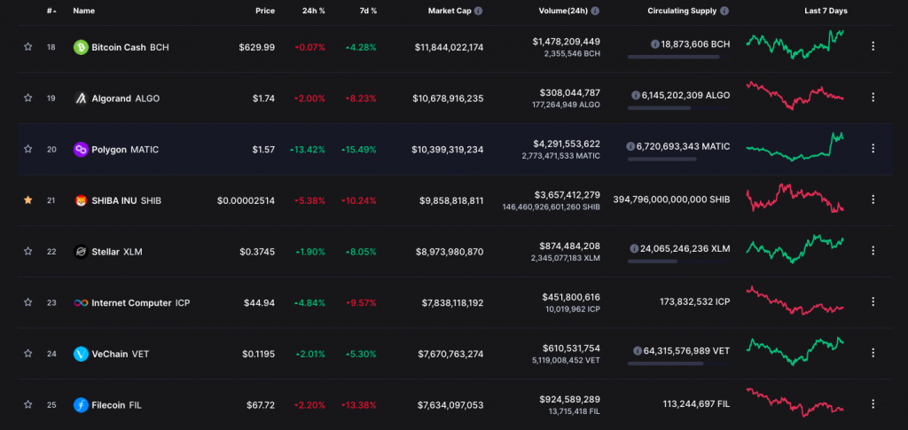Click the Bitcoin Cash coin logo
The height and width of the screenshot is (430, 908).
click(81, 48)
